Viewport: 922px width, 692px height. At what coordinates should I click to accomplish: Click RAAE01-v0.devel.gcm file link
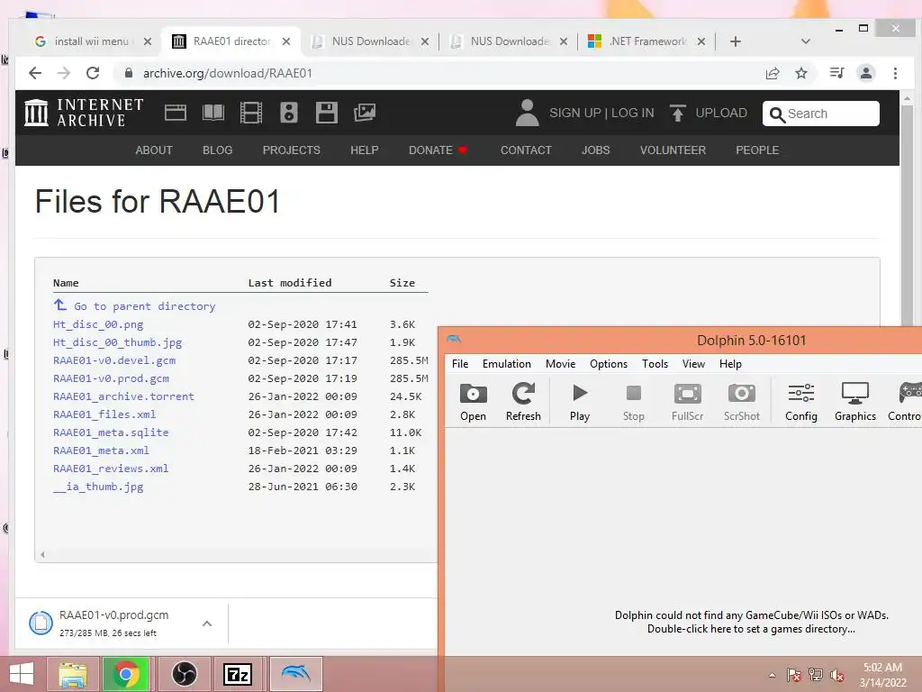click(x=114, y=360)
